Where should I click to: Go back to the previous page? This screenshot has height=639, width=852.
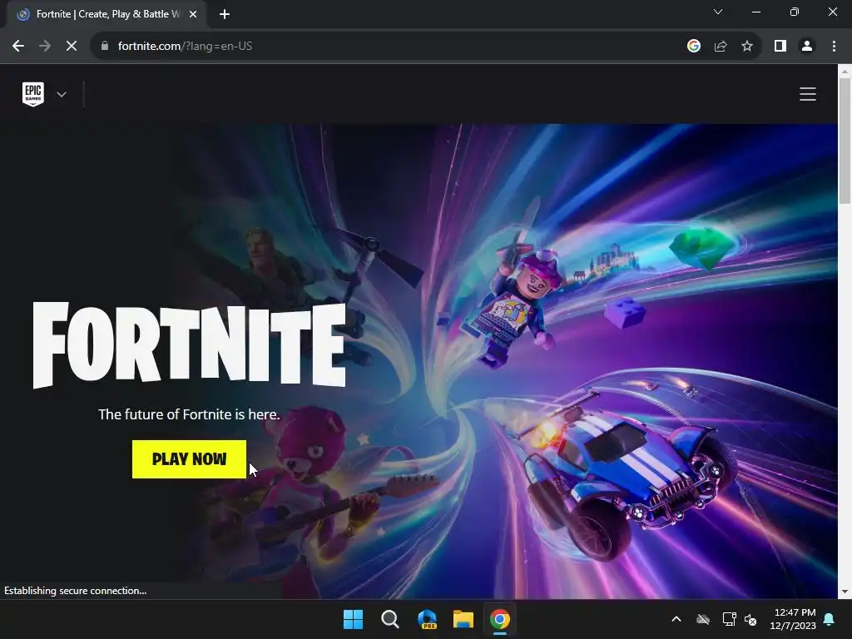coord(18,47)
